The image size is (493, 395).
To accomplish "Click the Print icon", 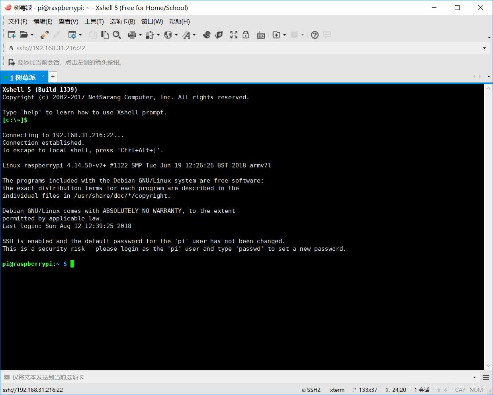I will 132,35.
